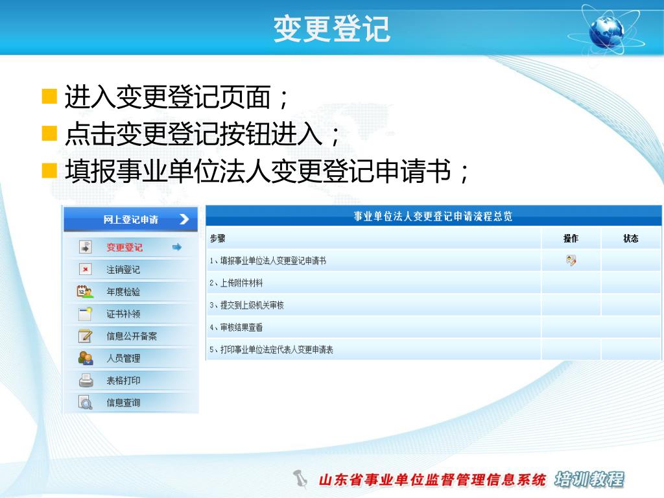Click the 变更登记 slide title
The height and width of the screenshot is (498, 664).
point(331,29)
